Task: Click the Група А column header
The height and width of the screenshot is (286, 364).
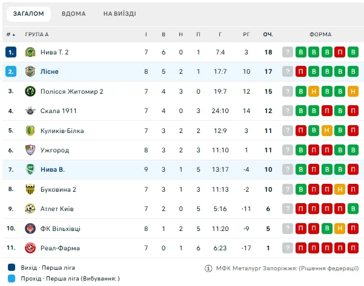Action: point(36,34)
